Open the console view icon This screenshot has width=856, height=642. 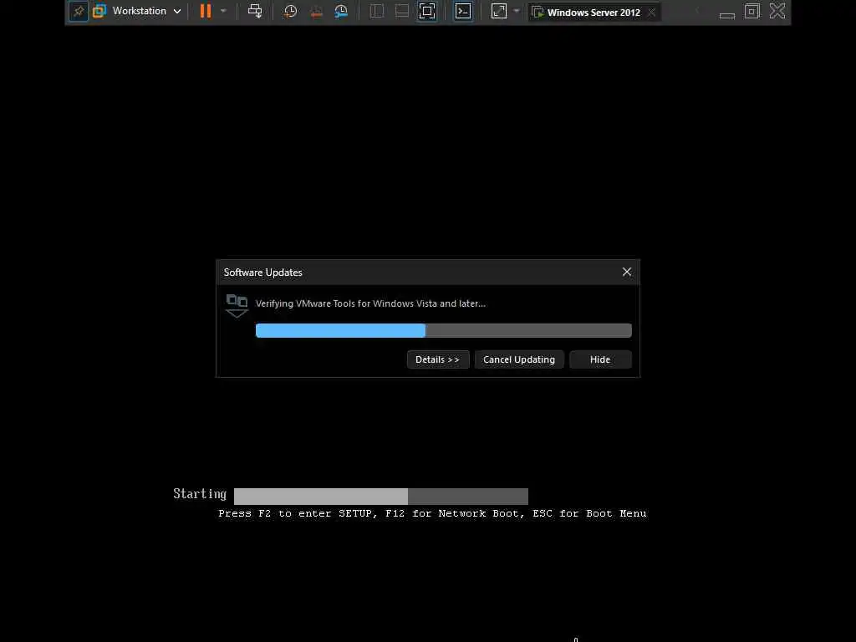pyautogui.click(x=463, y=11)
